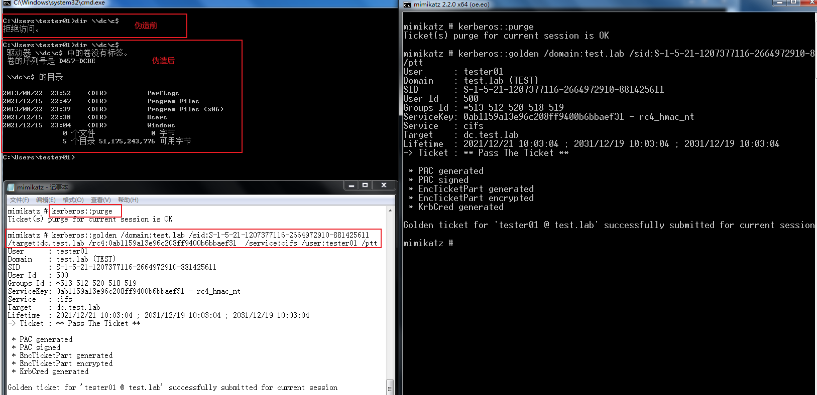Click 'Golden ticket for tester01' line in console

(609, 225)
